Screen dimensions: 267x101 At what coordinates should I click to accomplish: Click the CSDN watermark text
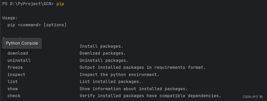[253, 97]
